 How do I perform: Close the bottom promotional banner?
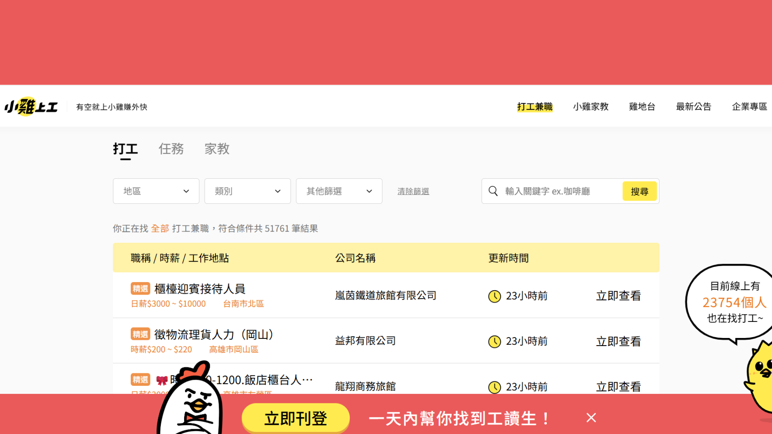pos(591,418)
